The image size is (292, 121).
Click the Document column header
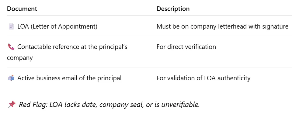coord(22,9)
